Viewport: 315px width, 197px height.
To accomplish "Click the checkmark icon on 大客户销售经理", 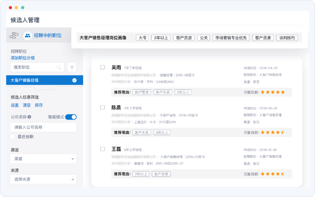I will pos(74,80).
